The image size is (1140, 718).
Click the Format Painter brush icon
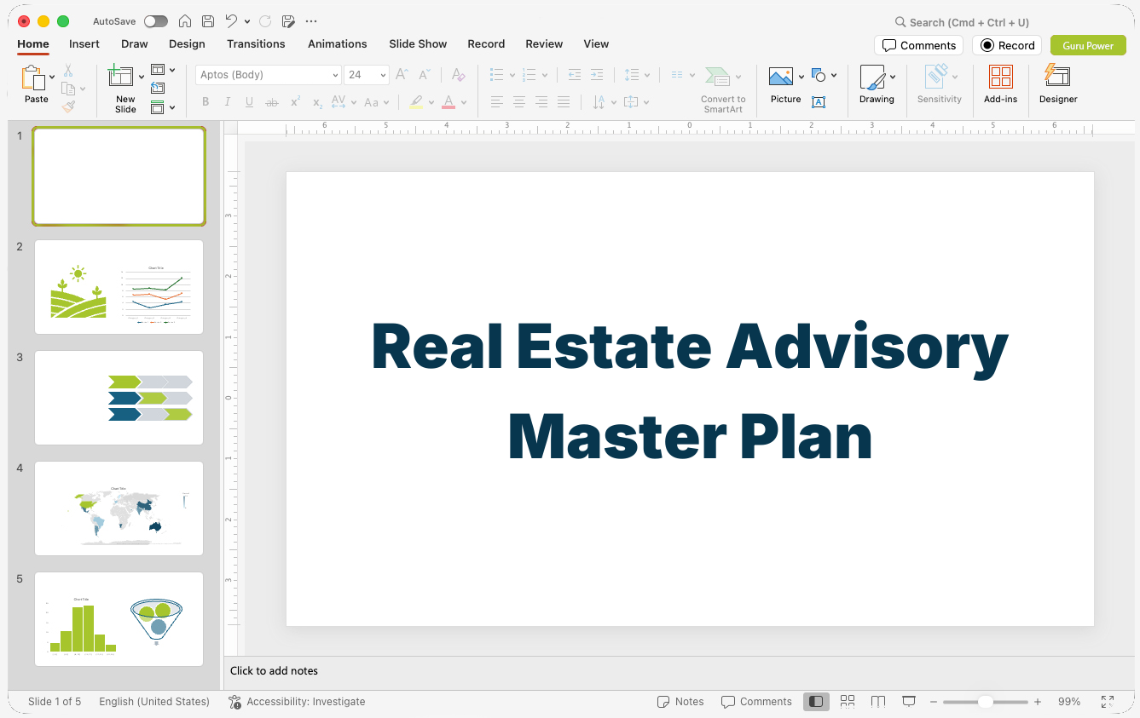coord(68,106)
